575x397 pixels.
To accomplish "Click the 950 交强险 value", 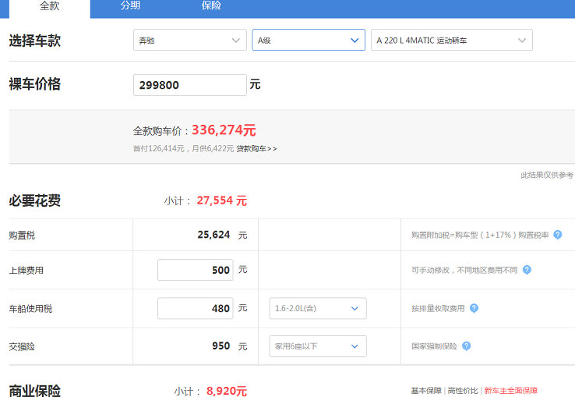I will tap(220, 346).
